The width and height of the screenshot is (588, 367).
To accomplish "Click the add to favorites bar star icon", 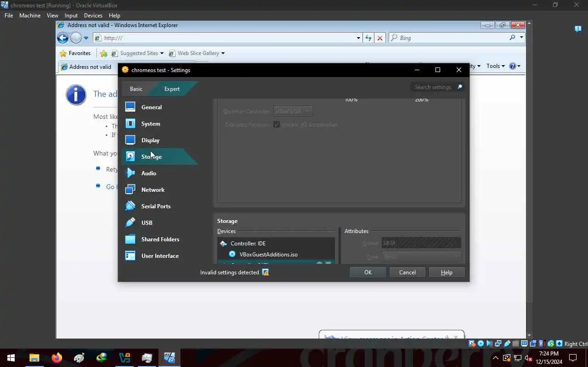I will pos(104,53).
